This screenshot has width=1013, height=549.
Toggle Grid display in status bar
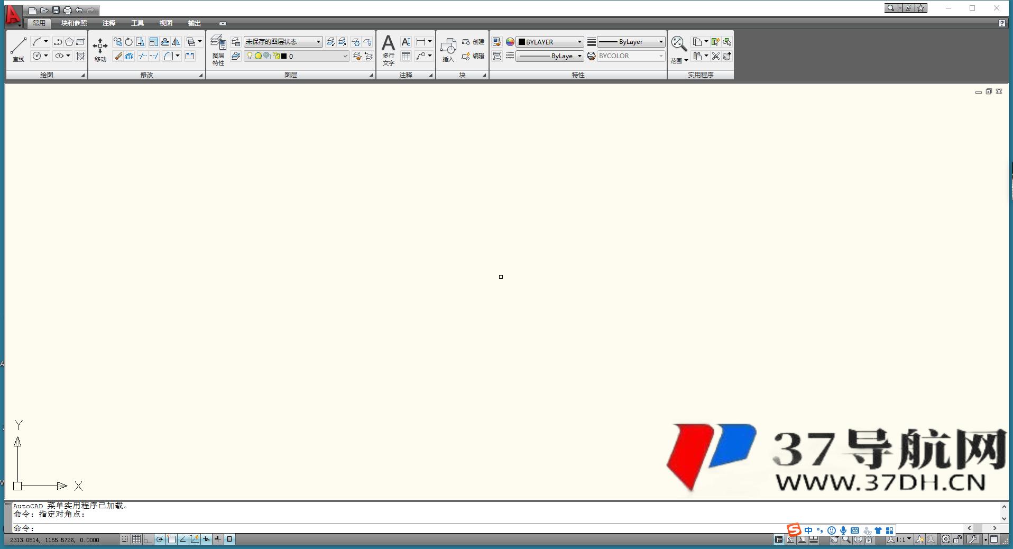pos(136,539)
